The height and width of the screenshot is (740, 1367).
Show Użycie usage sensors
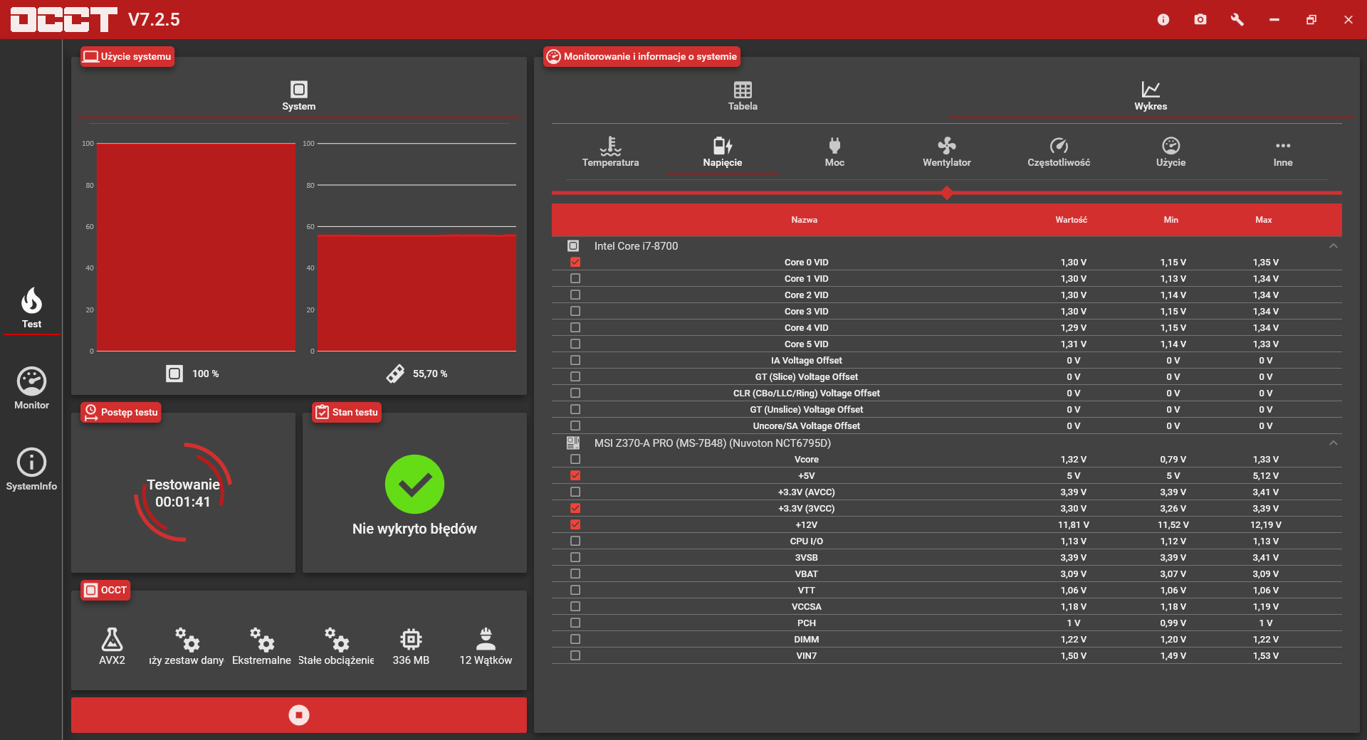point(1171,152)
